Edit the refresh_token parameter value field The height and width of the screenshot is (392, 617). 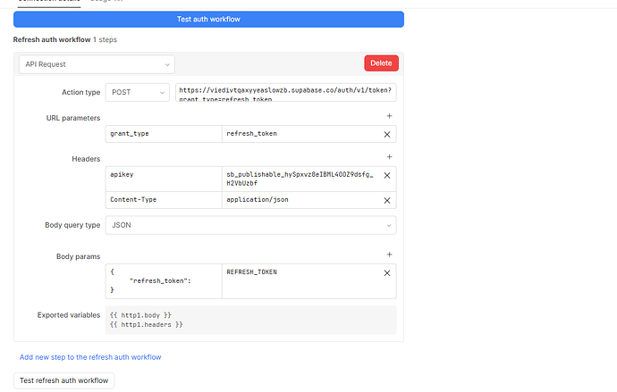pyautogui.click(x=300, y=134)
